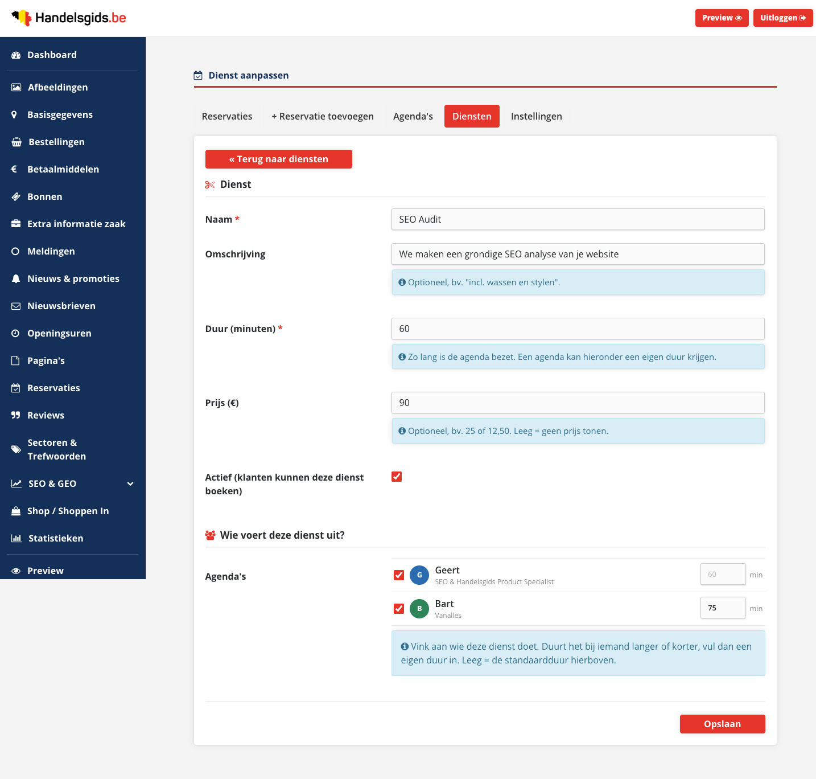The width and height of the screenshot is (816, 779).
Task: Click the Sectoren & Trefwoorden tags icon
Action: [x=16, y=449]
